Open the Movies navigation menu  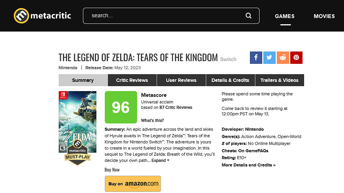[324, 16]
